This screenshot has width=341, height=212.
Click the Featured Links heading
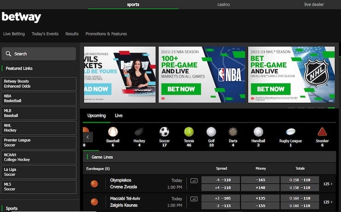pos(19,69)
